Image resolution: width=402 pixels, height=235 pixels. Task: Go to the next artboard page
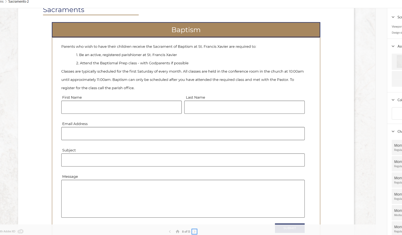tap(194, 232)
